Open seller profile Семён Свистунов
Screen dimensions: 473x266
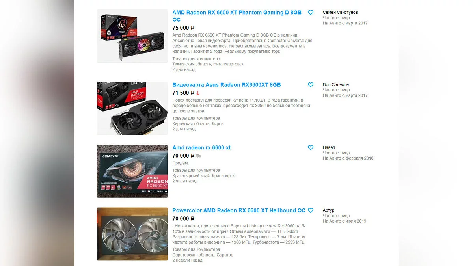(340, 12)
